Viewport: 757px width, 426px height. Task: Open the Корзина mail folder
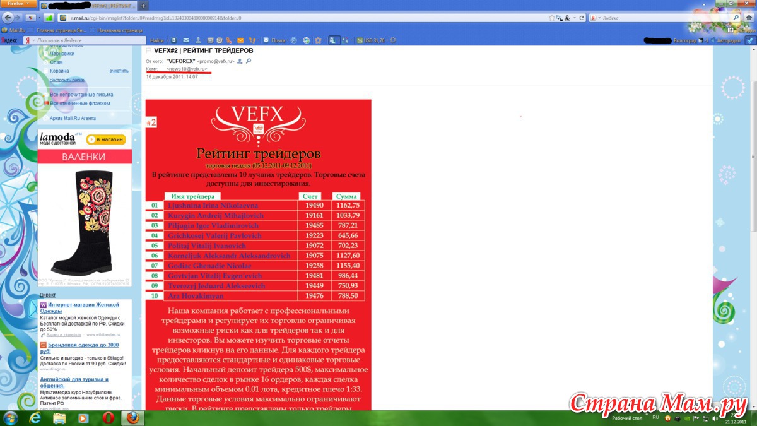pos(59,71)
